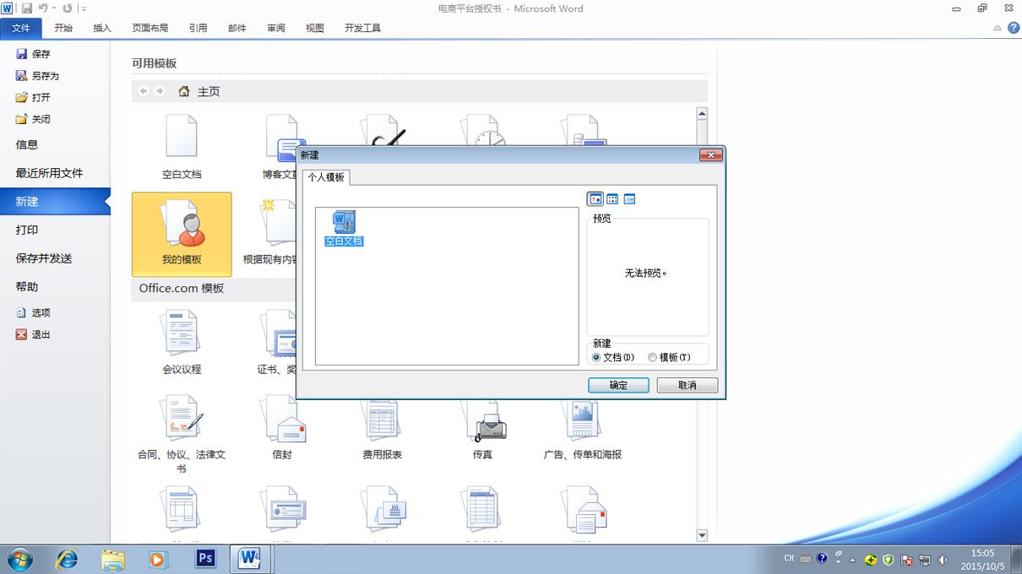Open file explorer from taskbar
This screenshot has height=574, width=1022.
112,559
